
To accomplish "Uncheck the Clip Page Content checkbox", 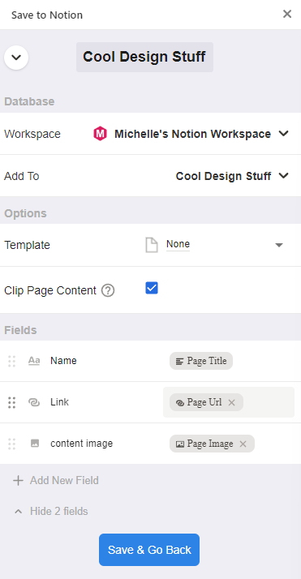I will [152, 288].
